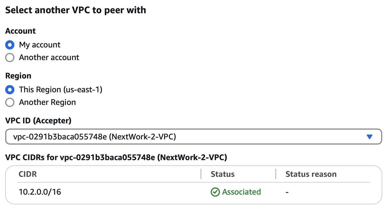388x211 pixels.
Task: Select the My account radio button
Action: pos(10,45)
